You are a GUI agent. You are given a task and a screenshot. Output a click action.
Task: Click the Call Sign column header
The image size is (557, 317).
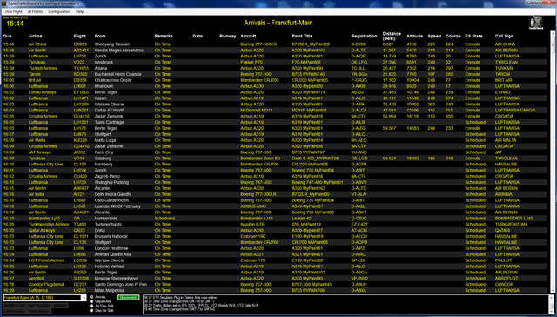pos(504,37)
